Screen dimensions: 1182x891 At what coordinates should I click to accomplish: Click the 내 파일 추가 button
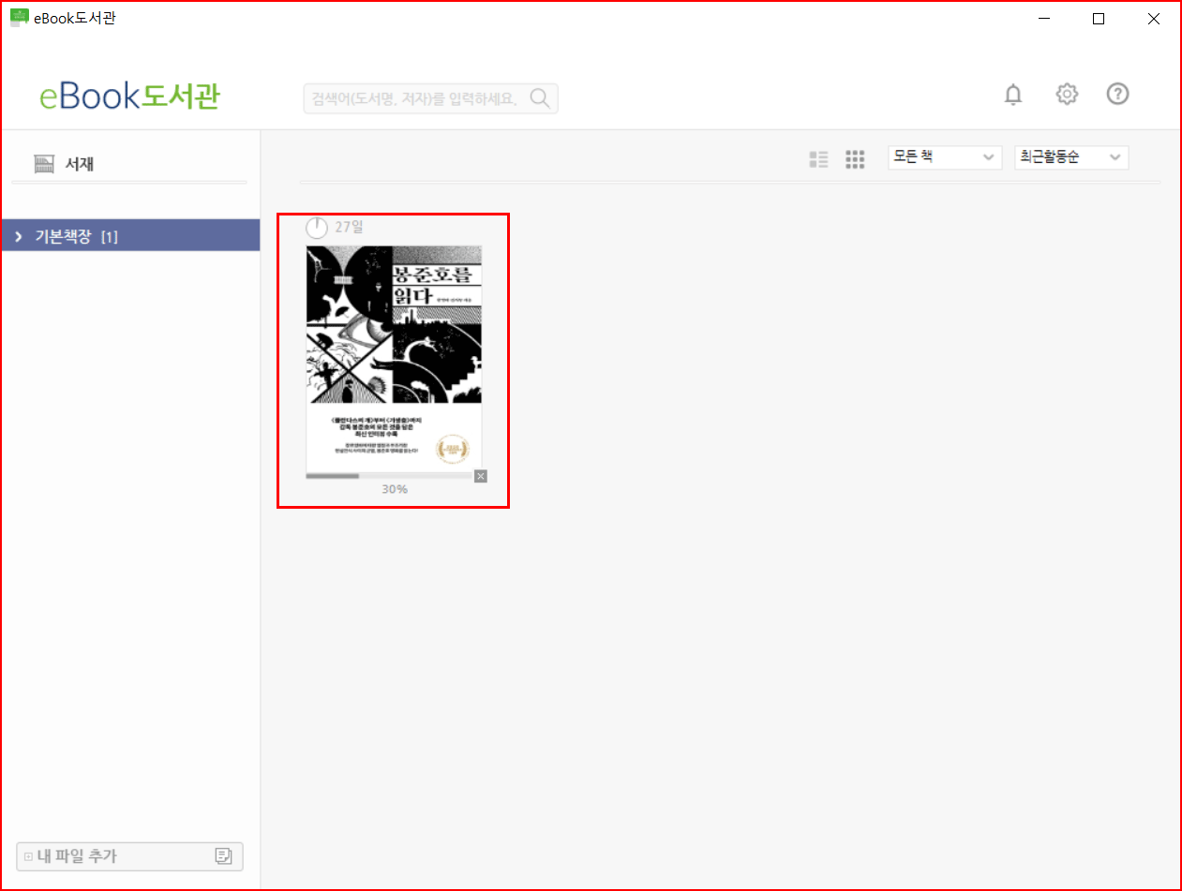coord(130,855)
